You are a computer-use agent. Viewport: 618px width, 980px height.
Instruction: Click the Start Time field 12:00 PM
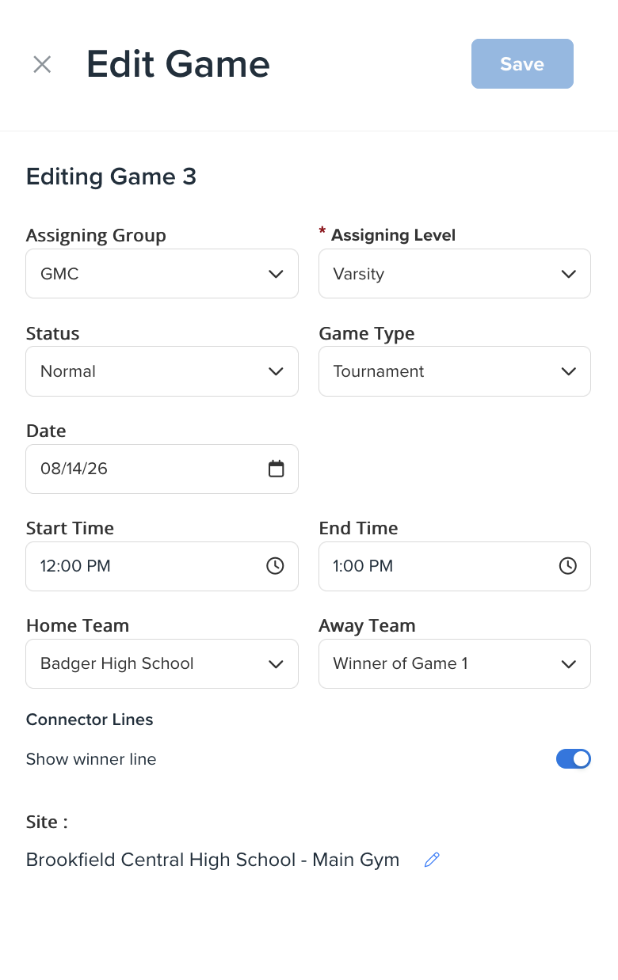(162, 566)
